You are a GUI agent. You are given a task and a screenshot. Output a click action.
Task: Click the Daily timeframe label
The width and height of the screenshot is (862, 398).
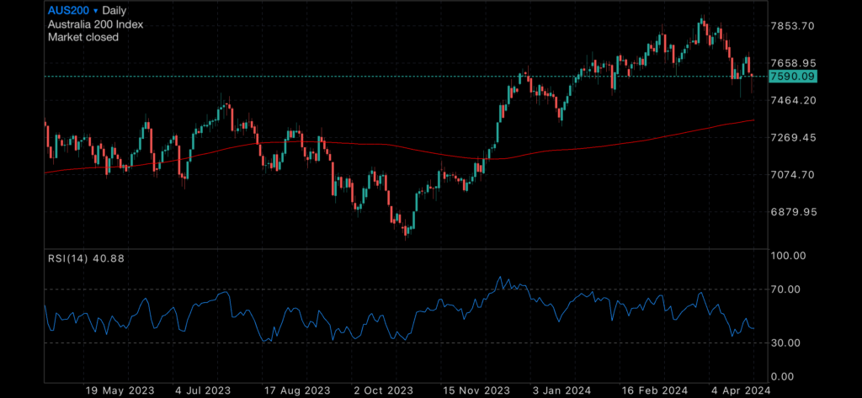pos(114,10)
